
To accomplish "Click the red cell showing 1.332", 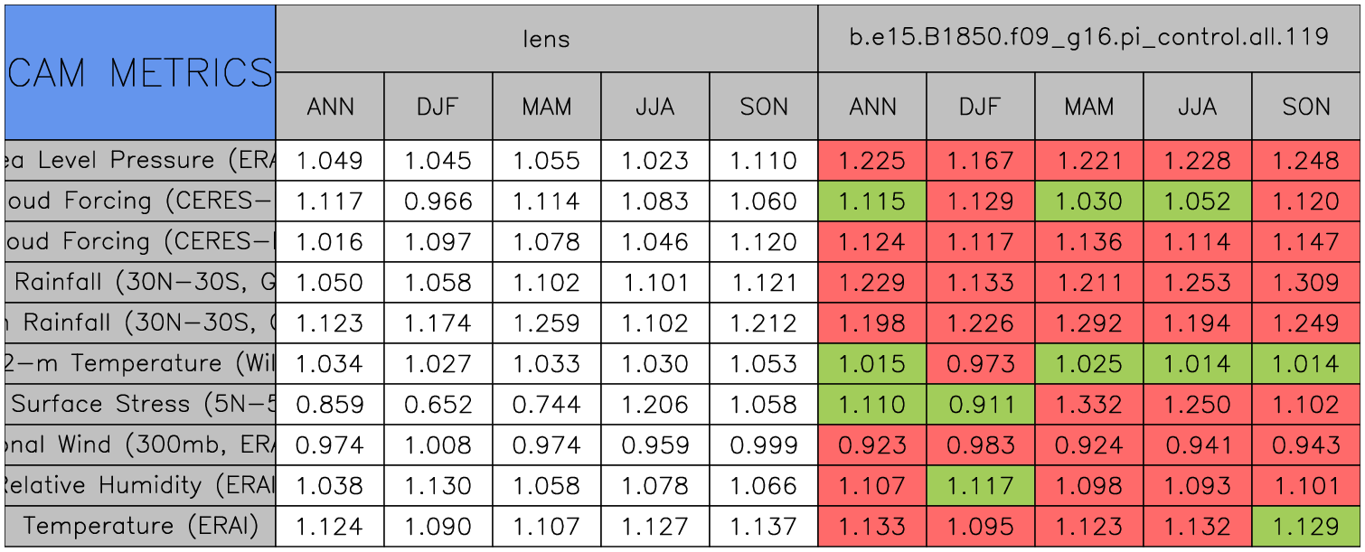I will (1088, 404).
